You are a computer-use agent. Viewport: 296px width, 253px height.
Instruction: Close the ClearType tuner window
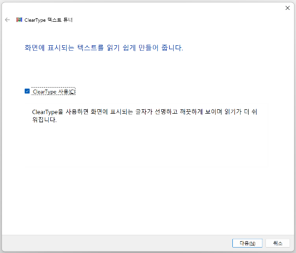287,8
